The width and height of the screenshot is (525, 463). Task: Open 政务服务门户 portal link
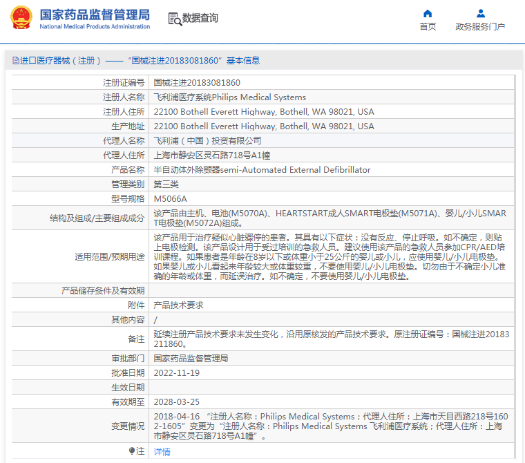pos(480,27)
